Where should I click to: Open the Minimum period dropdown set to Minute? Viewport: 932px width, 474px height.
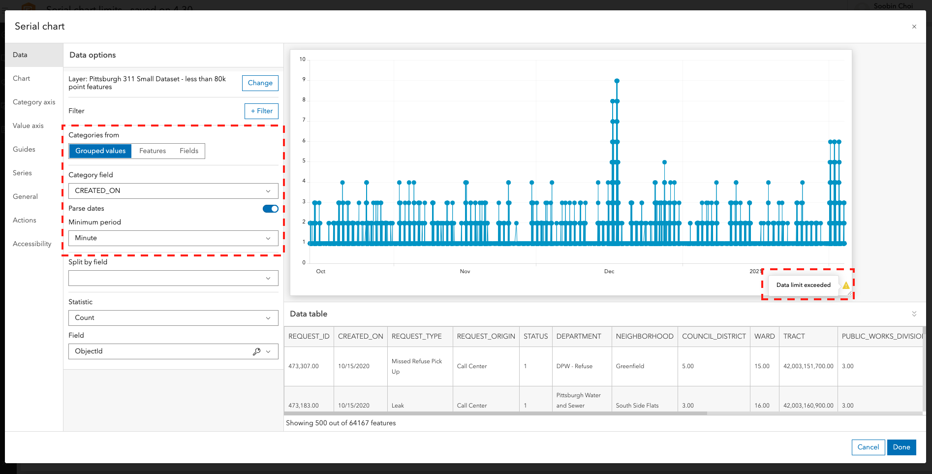click(x=173, y=238)
